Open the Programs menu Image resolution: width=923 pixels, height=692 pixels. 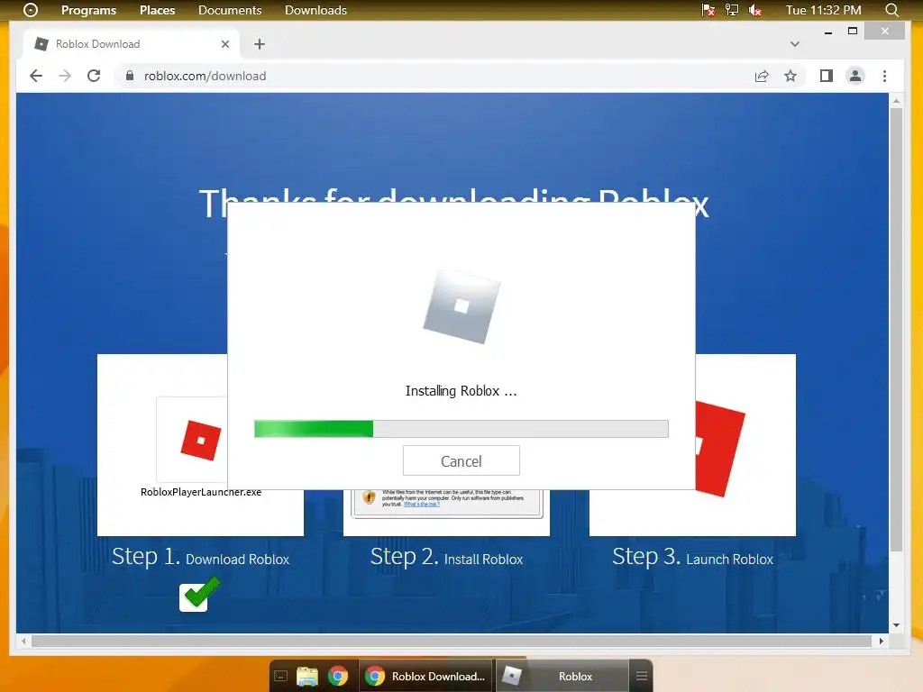pyautogui.click(x=89, y=10)
